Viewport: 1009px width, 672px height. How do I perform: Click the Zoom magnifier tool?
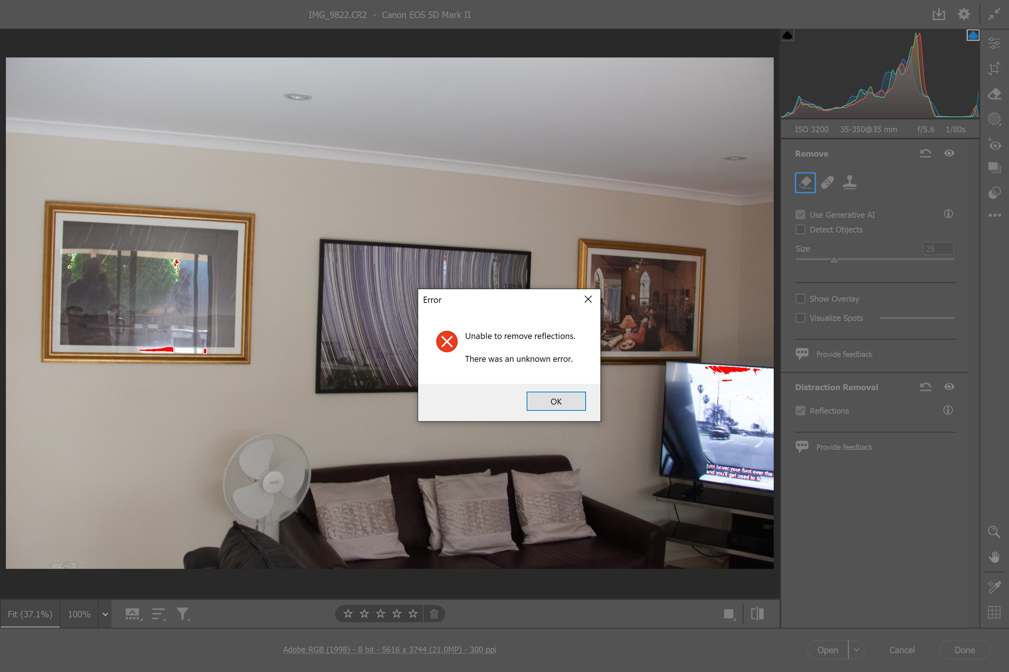click(994, 532)
